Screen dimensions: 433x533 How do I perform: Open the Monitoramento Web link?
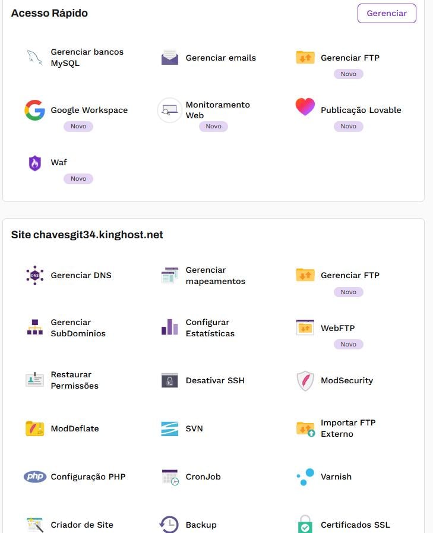[x=217, y=110]
